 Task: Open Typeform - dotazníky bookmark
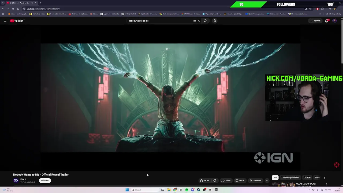tap(110, 14)
